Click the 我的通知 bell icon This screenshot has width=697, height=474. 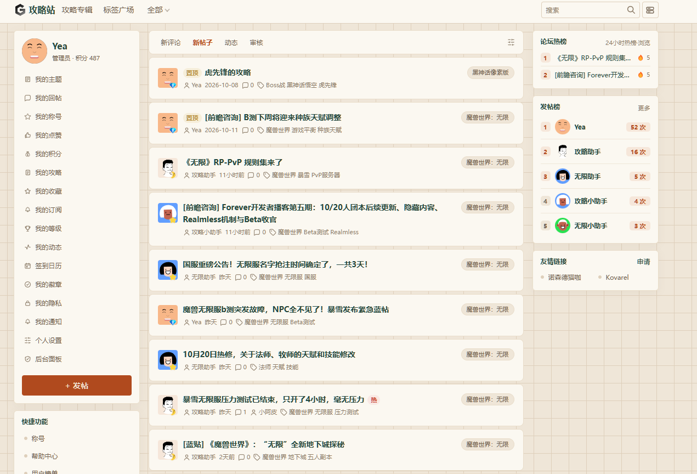coord(27,322)
